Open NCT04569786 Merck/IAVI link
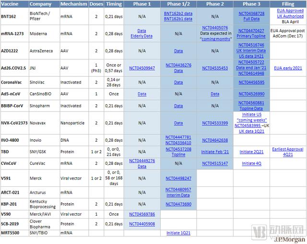Image resolution: width=307 pixels, height=244 pixels. 142,214
